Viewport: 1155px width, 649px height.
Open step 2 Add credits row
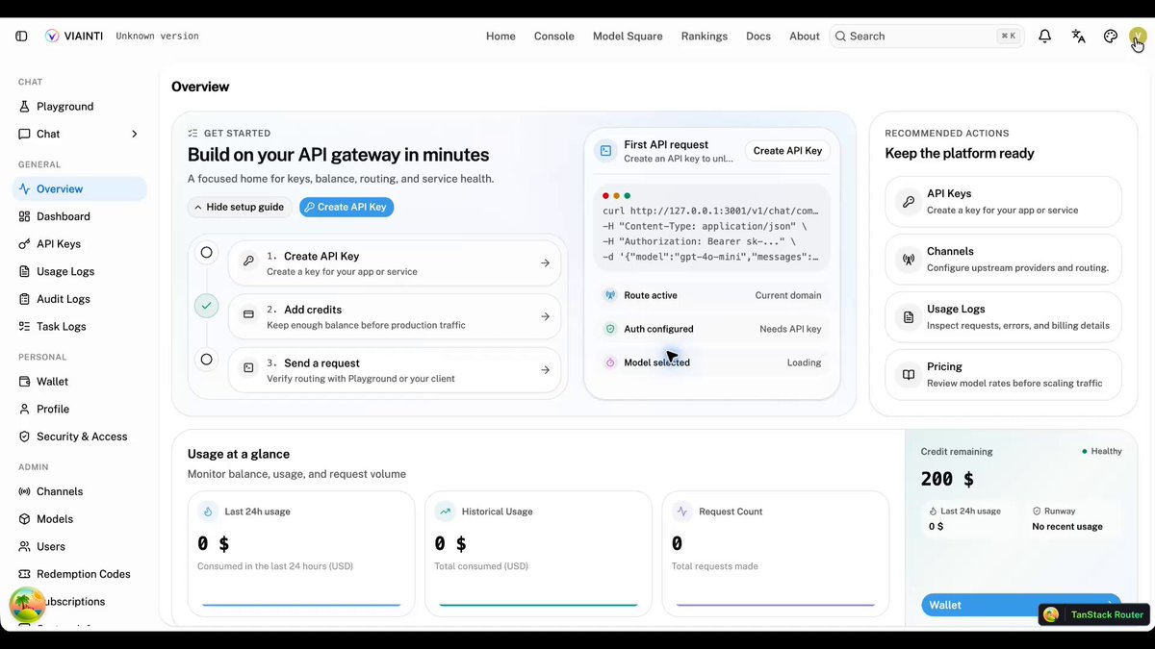[x=395, y=316]
